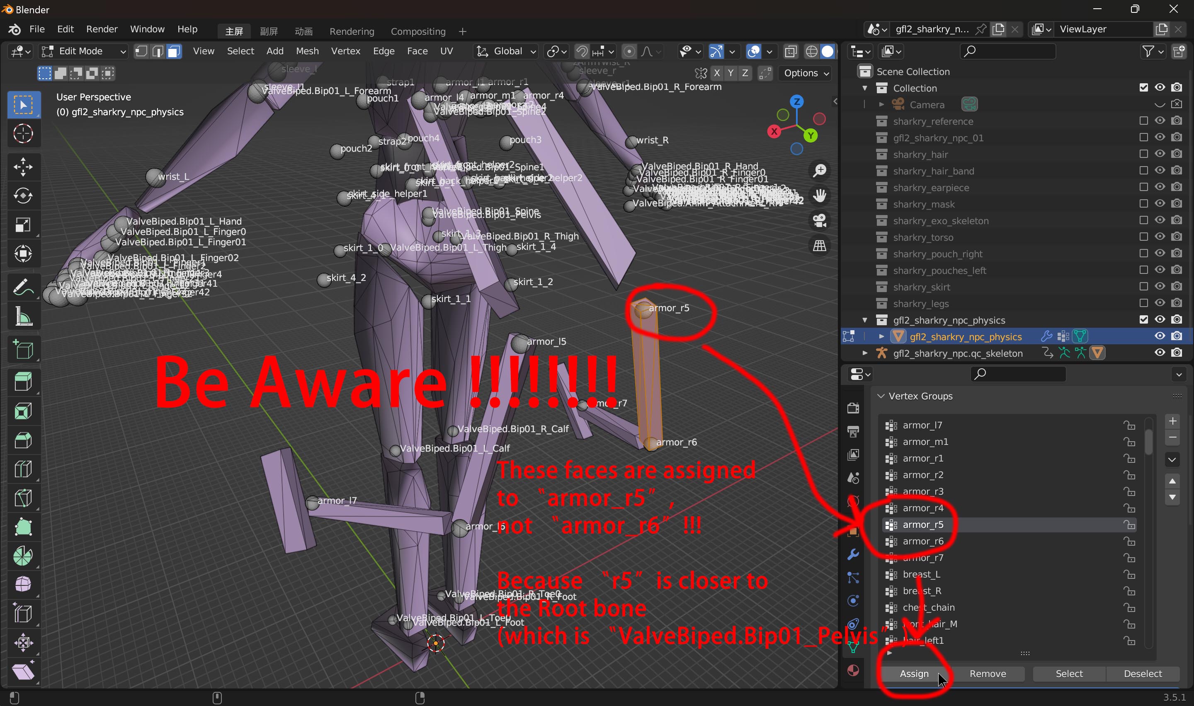Add a new vertex group
Viewport: 1194px width, 706px height.
click(1172, 421)
